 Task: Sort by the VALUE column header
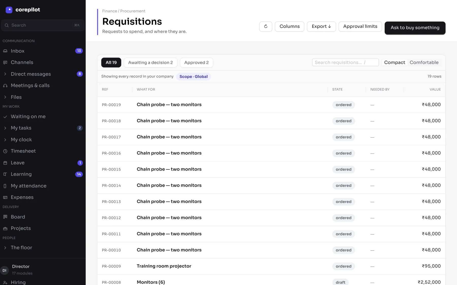point(435,89)
